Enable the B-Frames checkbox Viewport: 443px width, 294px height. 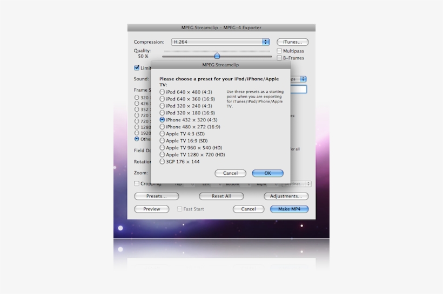[279, 58]
